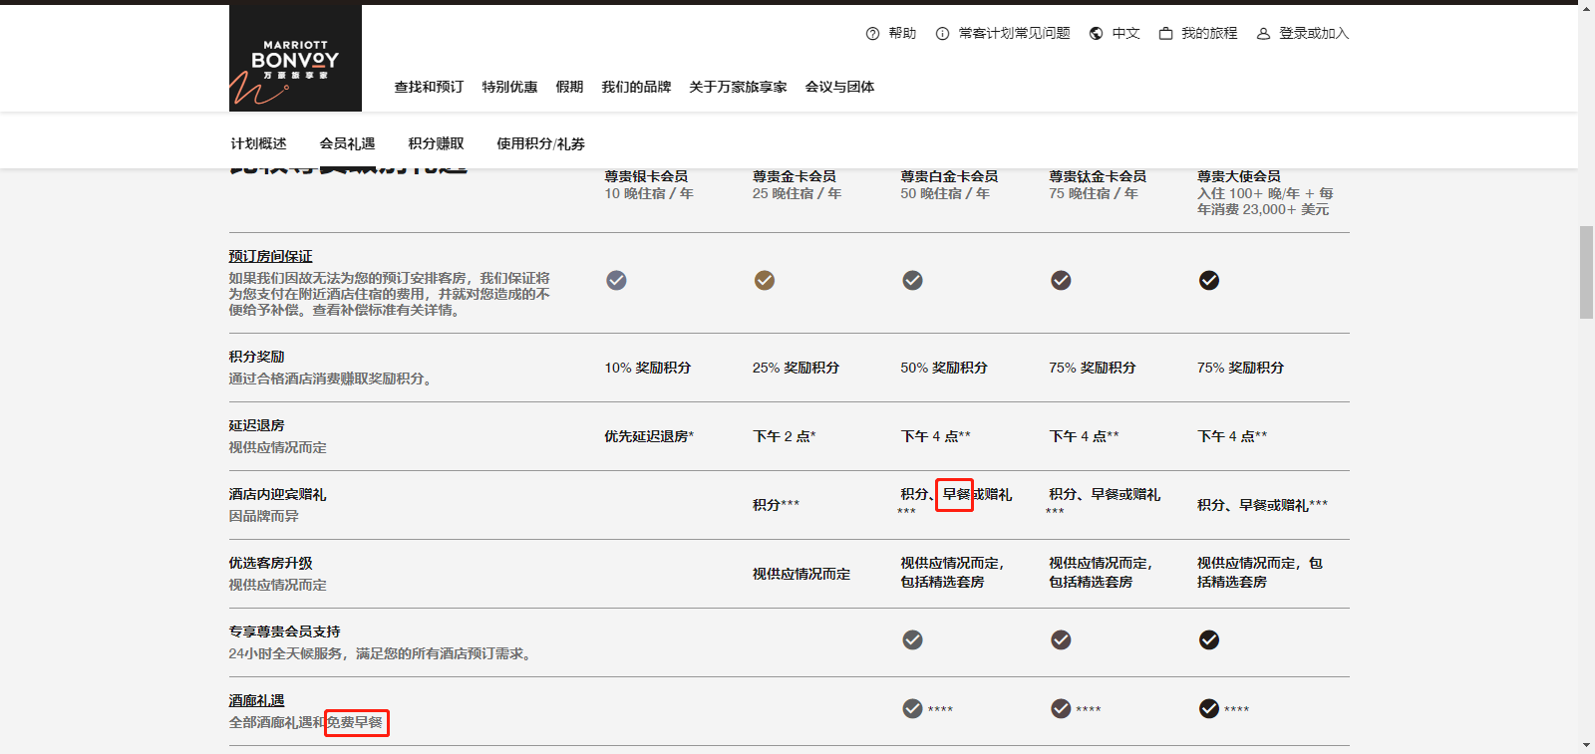Viewport: 1595px width, 754px height.
Task: Click 专享尊贵会员支持 checkmark under 钛金卡 column
Action: [1062, 640]
